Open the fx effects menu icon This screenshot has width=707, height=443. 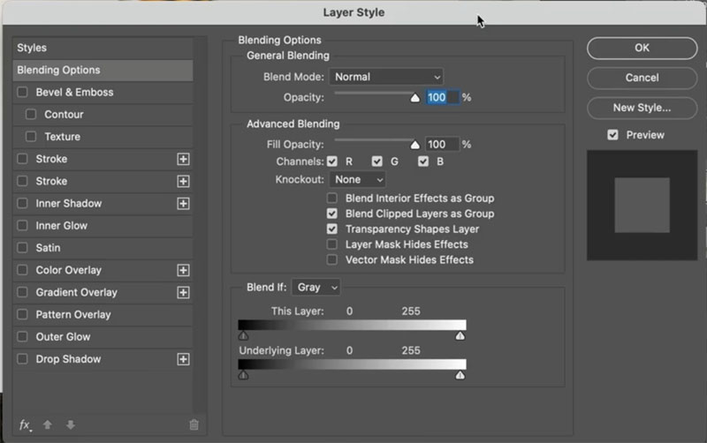pos(26,425)
